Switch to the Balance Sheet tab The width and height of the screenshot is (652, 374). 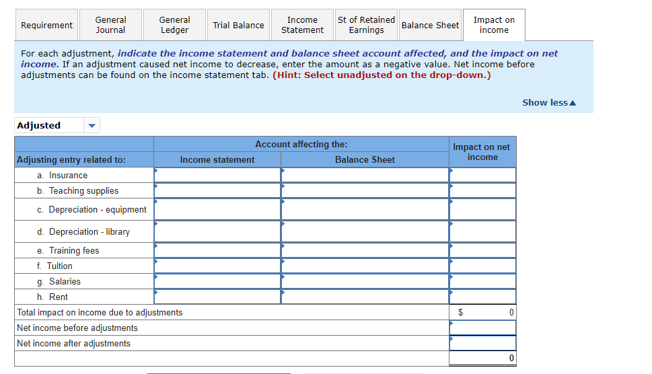[431, 25]
